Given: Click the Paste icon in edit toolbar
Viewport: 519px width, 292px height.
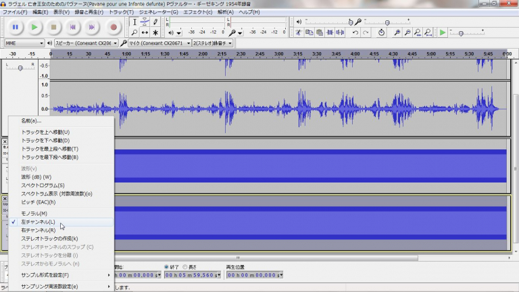Looking at the screenshot, I should 320,32.
